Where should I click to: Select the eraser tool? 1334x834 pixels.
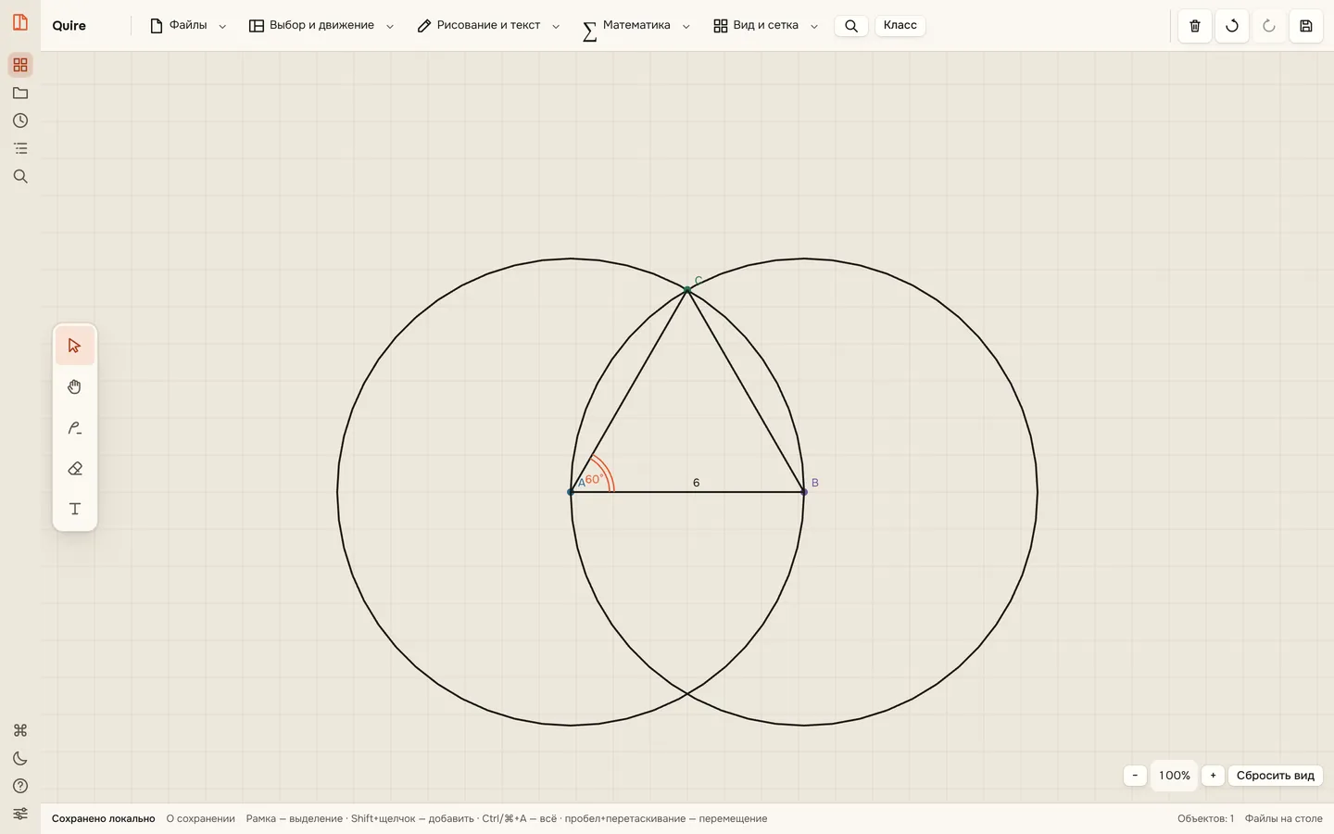(75, 469)
